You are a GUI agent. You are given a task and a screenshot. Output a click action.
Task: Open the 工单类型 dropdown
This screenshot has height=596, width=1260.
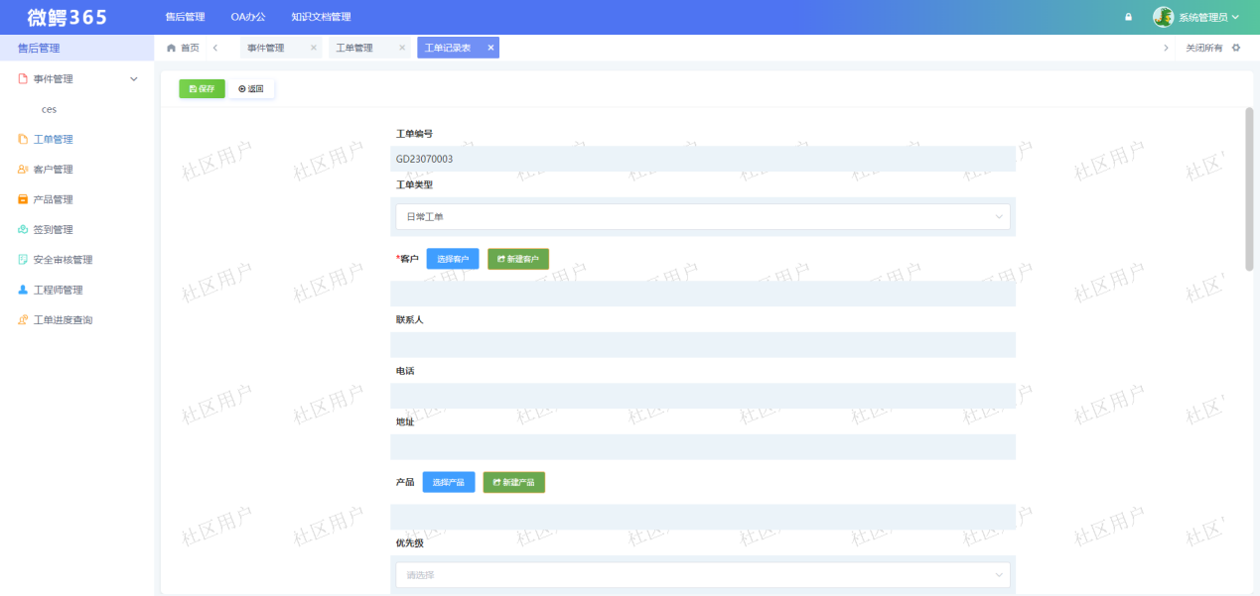tap(702, 216)
